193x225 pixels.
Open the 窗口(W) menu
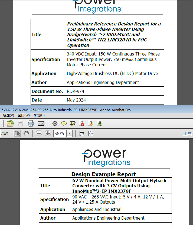click(24, 115)
